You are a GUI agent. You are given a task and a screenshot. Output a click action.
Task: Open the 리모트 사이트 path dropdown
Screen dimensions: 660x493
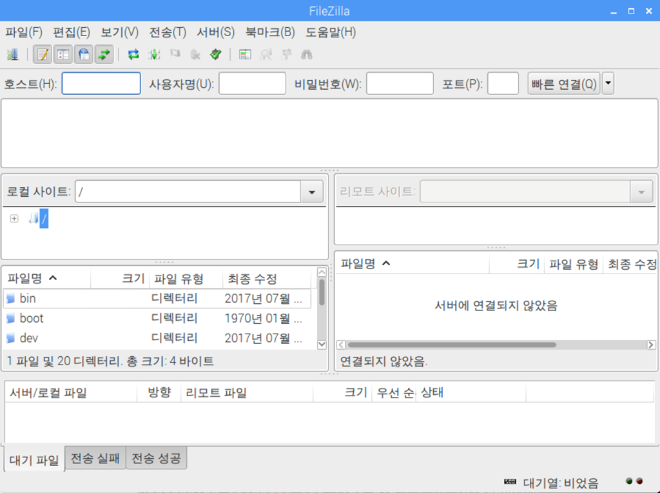[x=641, y=192]
